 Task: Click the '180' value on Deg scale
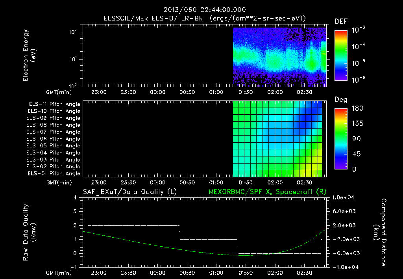tap(357, 108)
